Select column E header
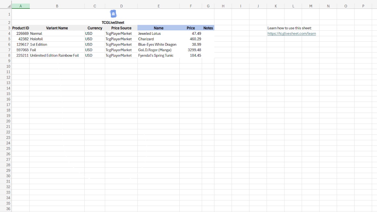Image resolution: width=377 pixels, height=212 pixels. point(158,6)
